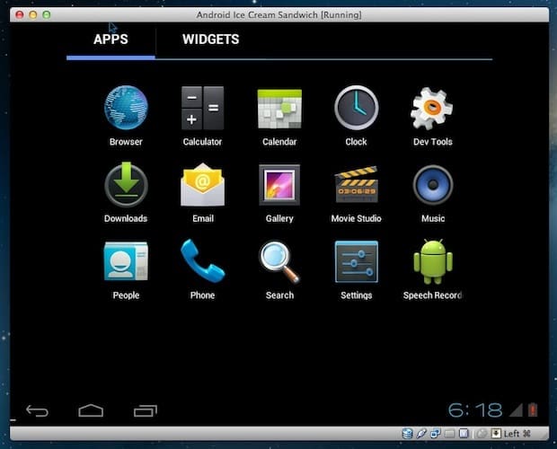This screenshot has width=557, height=449.
Task: Open the Downloads app
Action: tap(126, 185)
